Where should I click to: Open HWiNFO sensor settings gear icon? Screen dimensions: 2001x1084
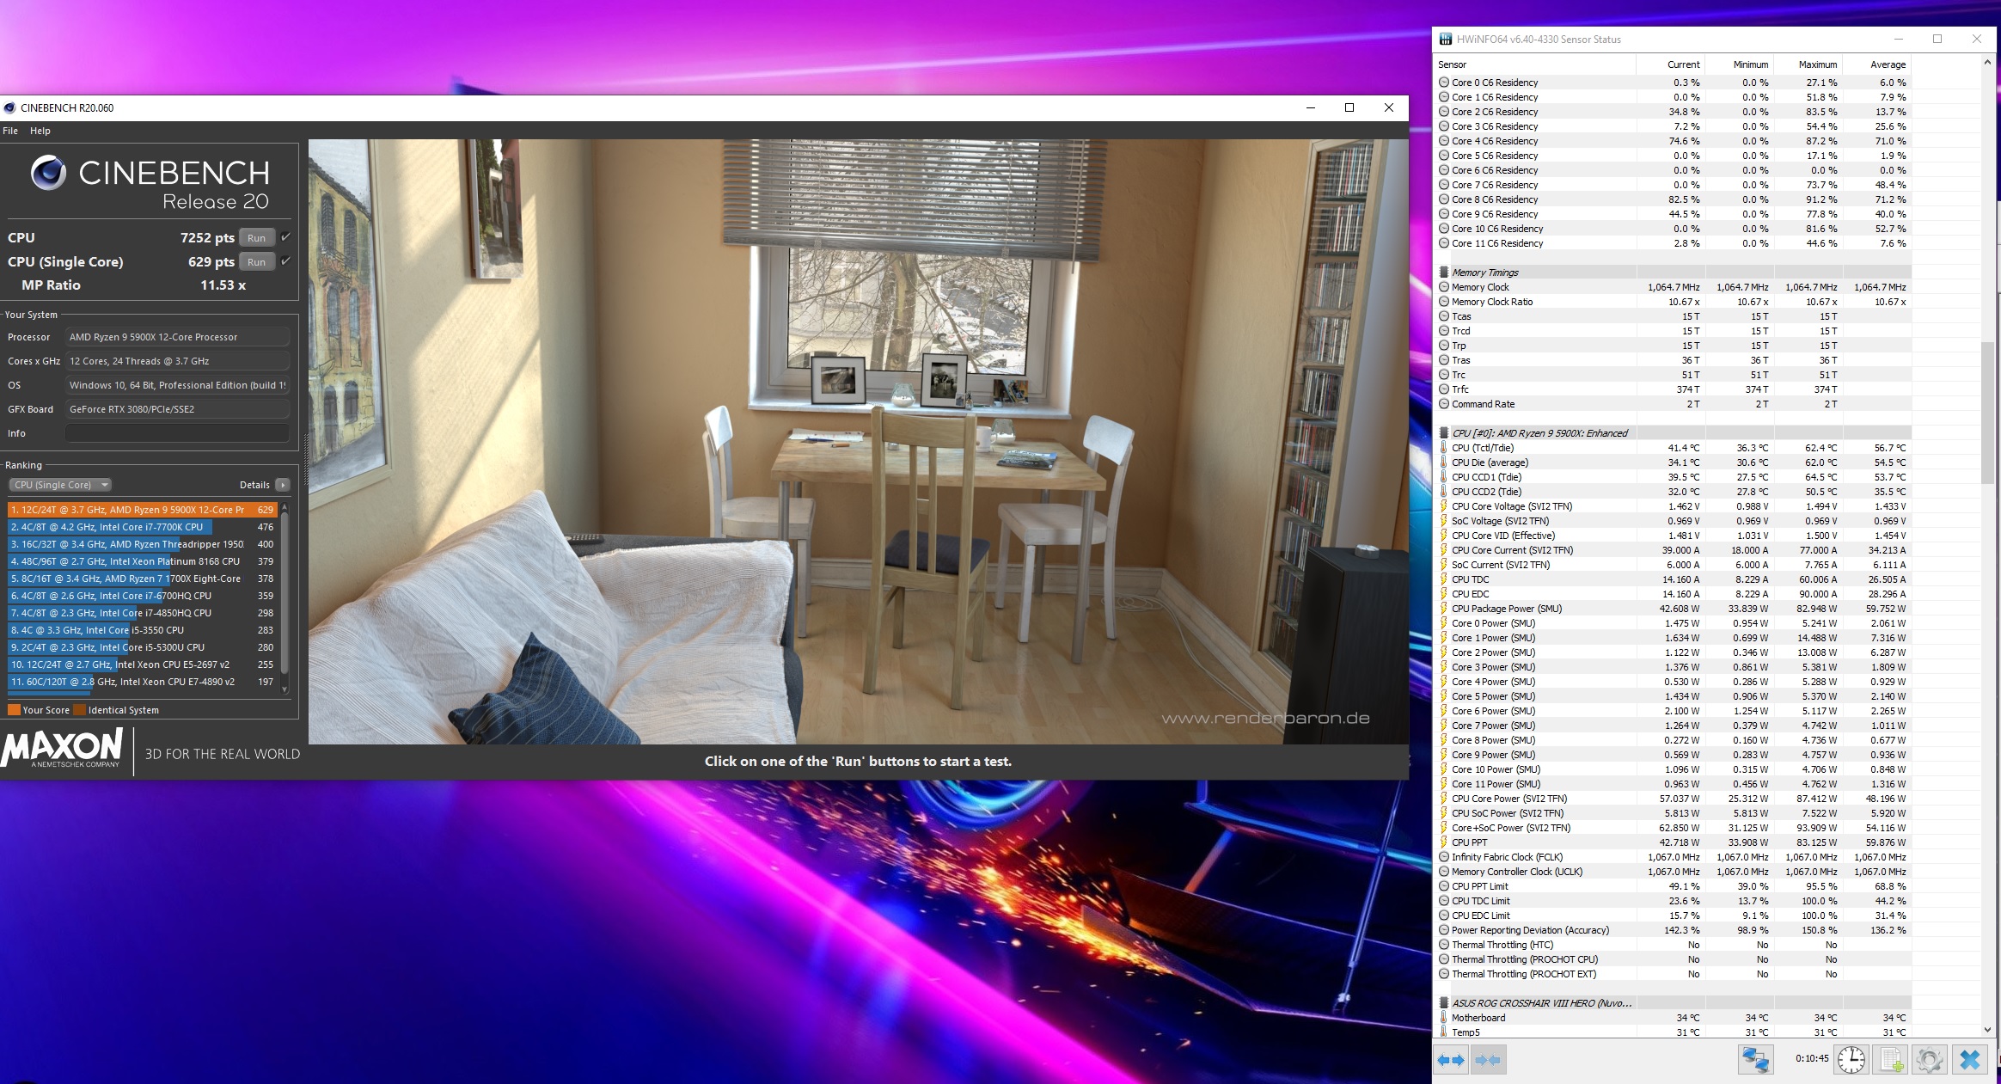(x=1930, y=1060)
